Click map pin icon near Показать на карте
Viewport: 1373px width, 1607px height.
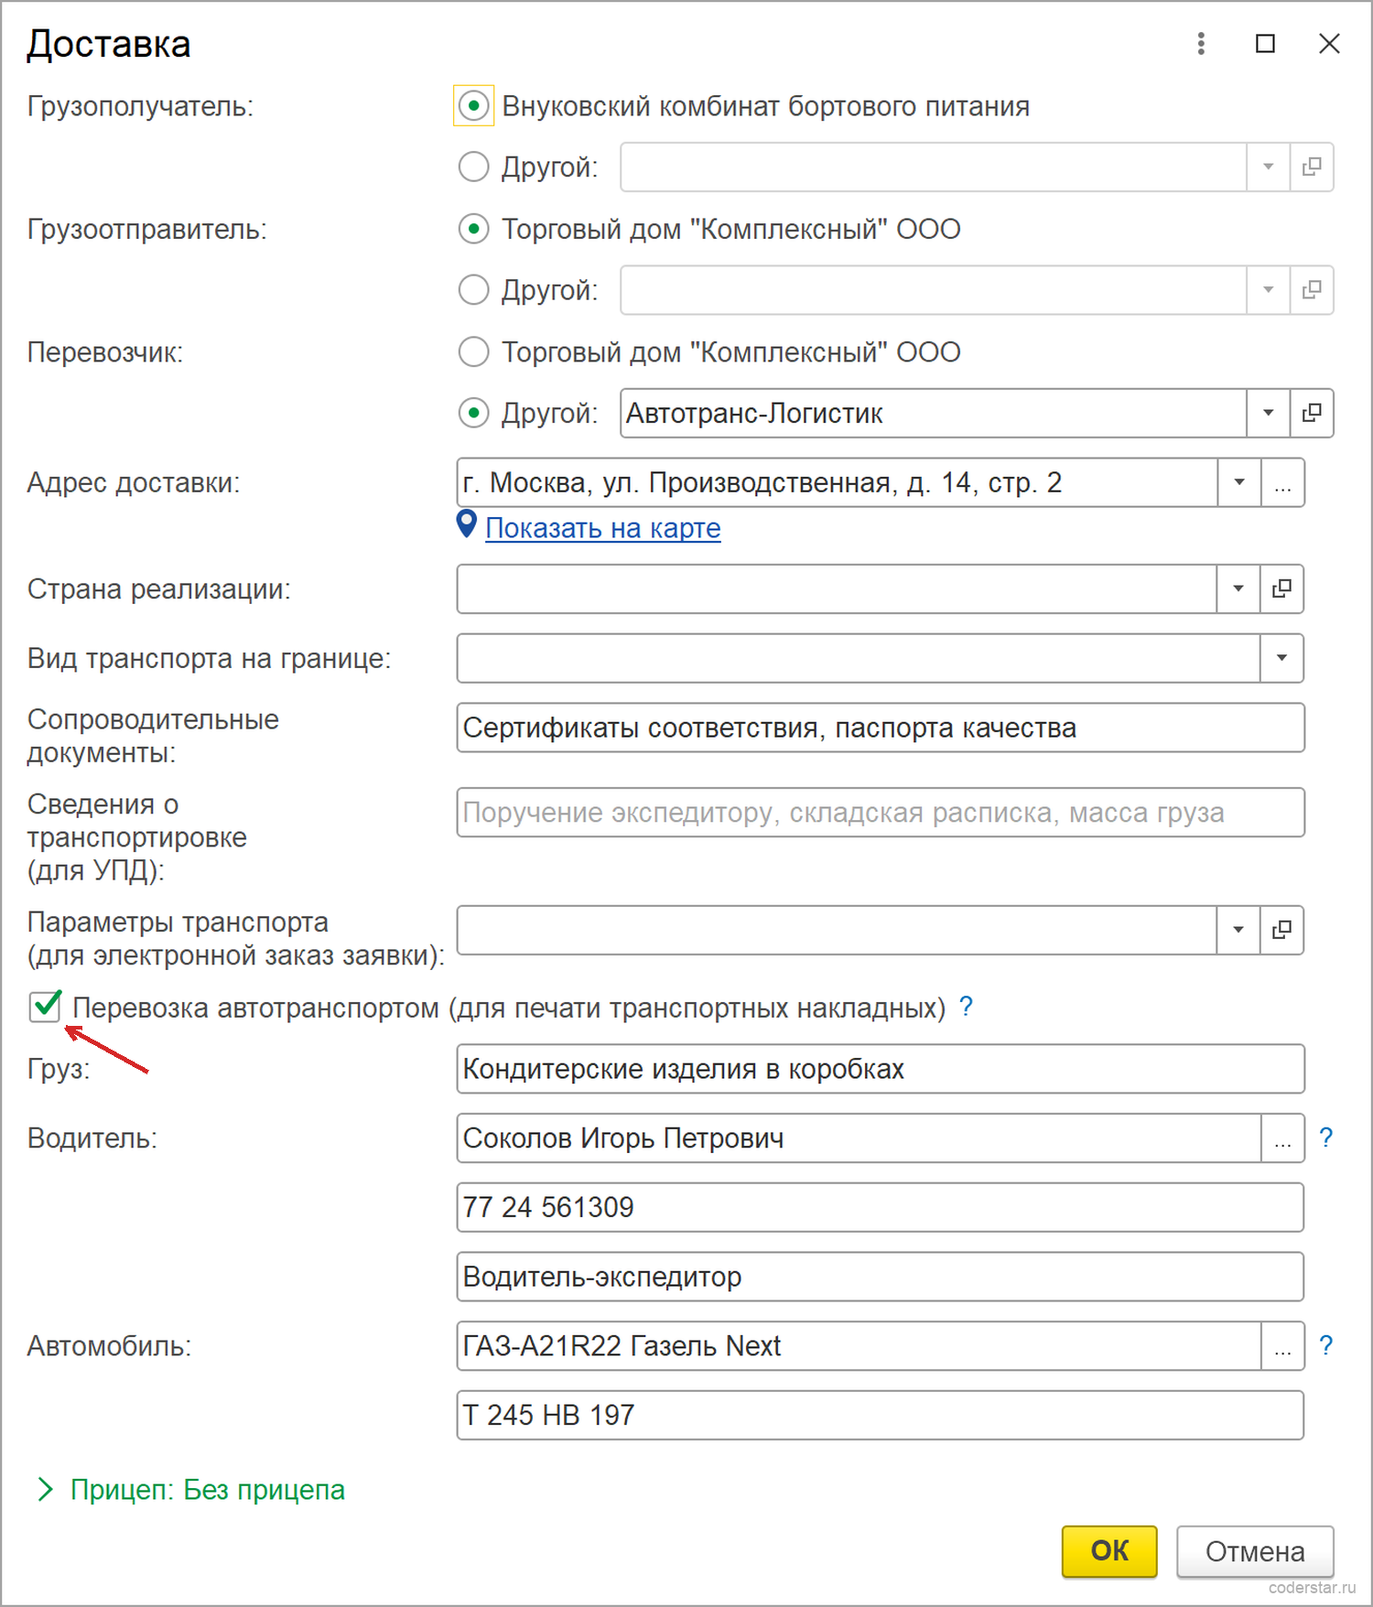click(467, 525)
